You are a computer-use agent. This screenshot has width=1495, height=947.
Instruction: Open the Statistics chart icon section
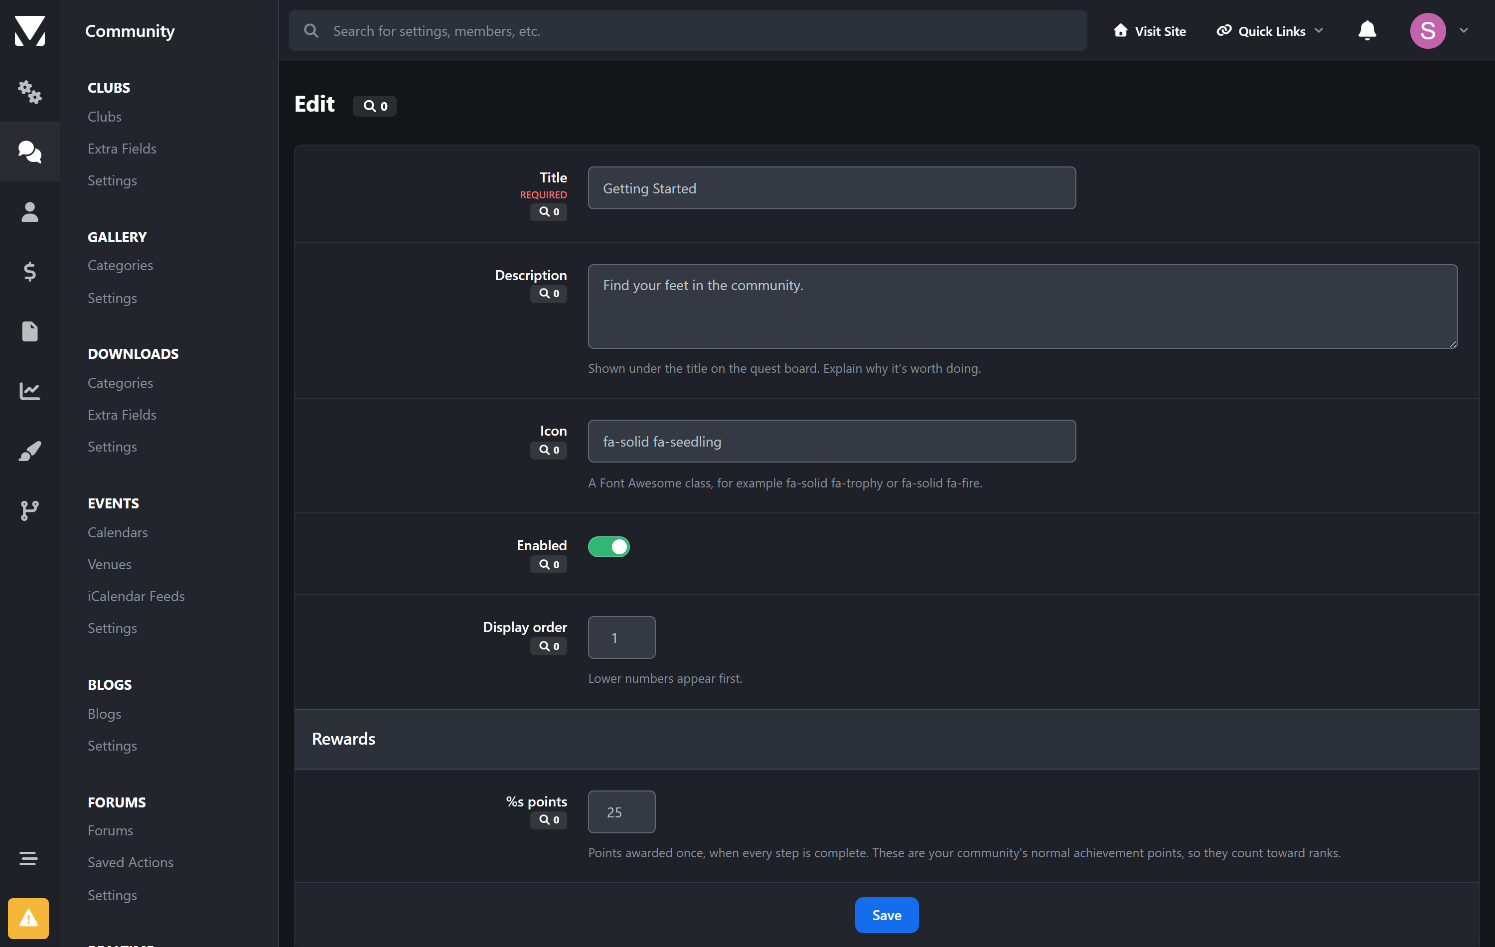pyautogui.click(x=30, y=391)
